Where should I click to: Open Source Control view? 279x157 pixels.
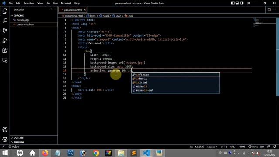(x=5, y=31)
